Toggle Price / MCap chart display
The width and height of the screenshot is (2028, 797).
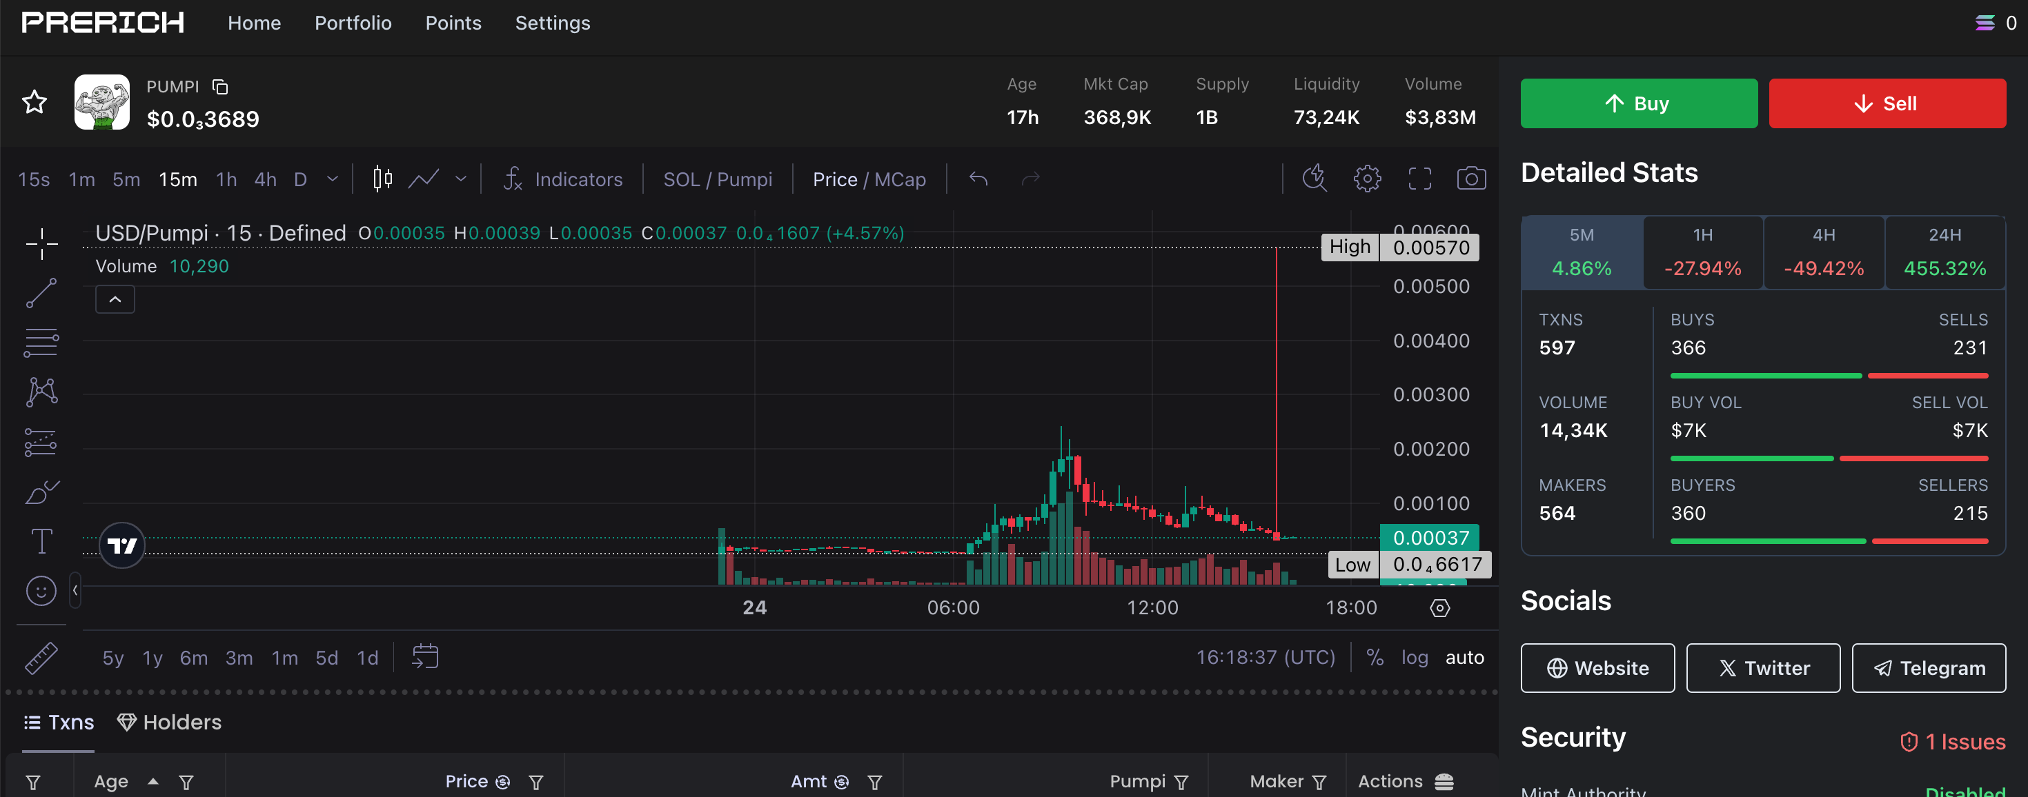point(869,179)
